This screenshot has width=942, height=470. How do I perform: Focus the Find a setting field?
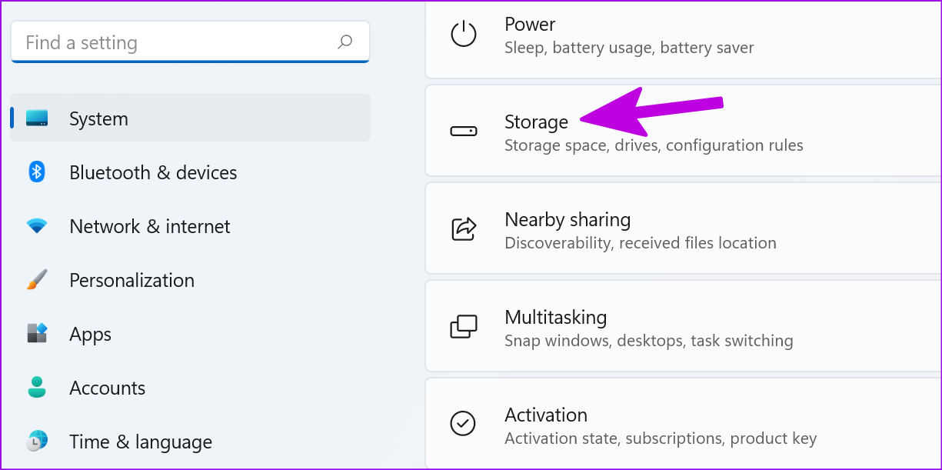pyautogui.click(x=190, y=42)
